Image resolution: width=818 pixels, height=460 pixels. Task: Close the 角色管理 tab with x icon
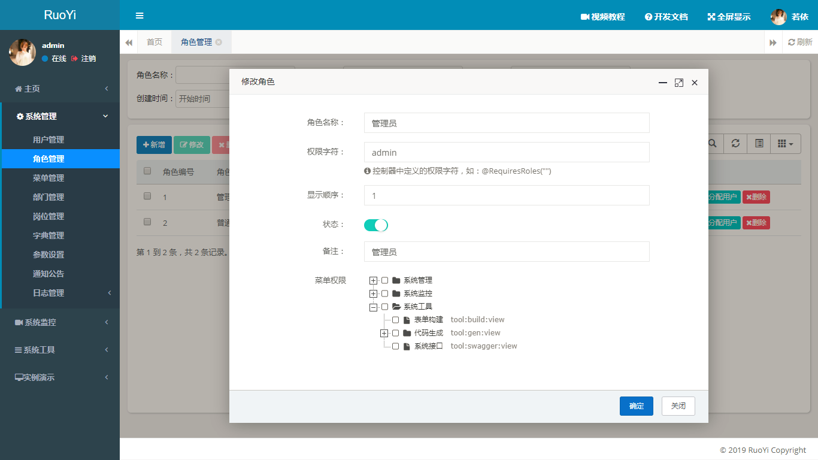coord(219,42)
